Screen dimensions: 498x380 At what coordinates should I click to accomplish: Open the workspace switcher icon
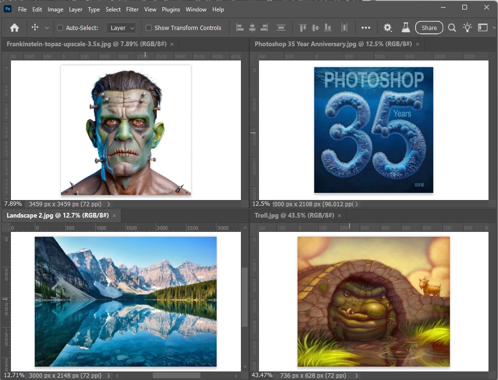coord(482,28)
